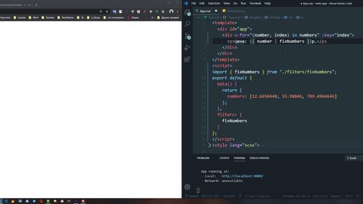Open the Source Control view

(188, 36)
